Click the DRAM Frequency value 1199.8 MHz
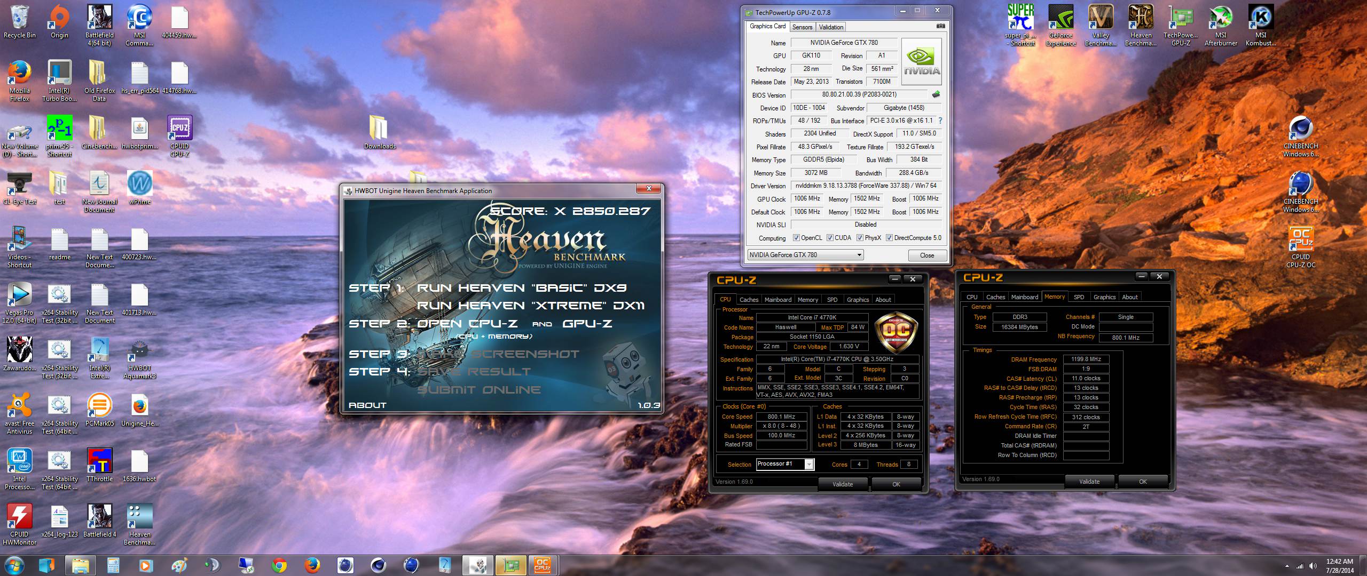The image size is (1367, 576). point(1086,359)
